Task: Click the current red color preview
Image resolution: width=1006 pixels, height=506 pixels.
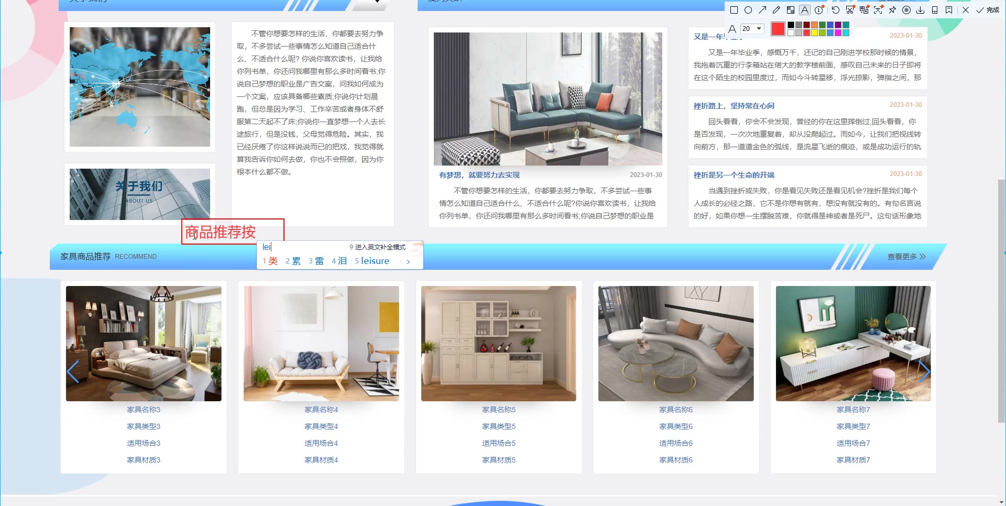Action: (778, 29)
